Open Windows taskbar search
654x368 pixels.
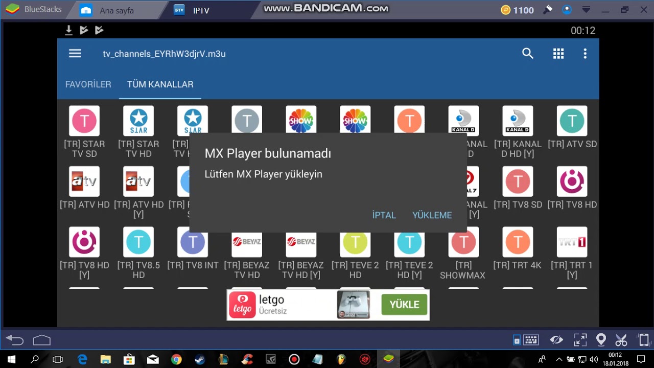click(35, 359)
